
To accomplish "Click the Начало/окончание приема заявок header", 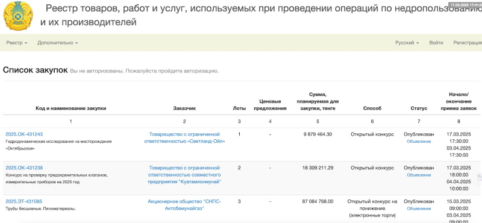I will (459, 101).
